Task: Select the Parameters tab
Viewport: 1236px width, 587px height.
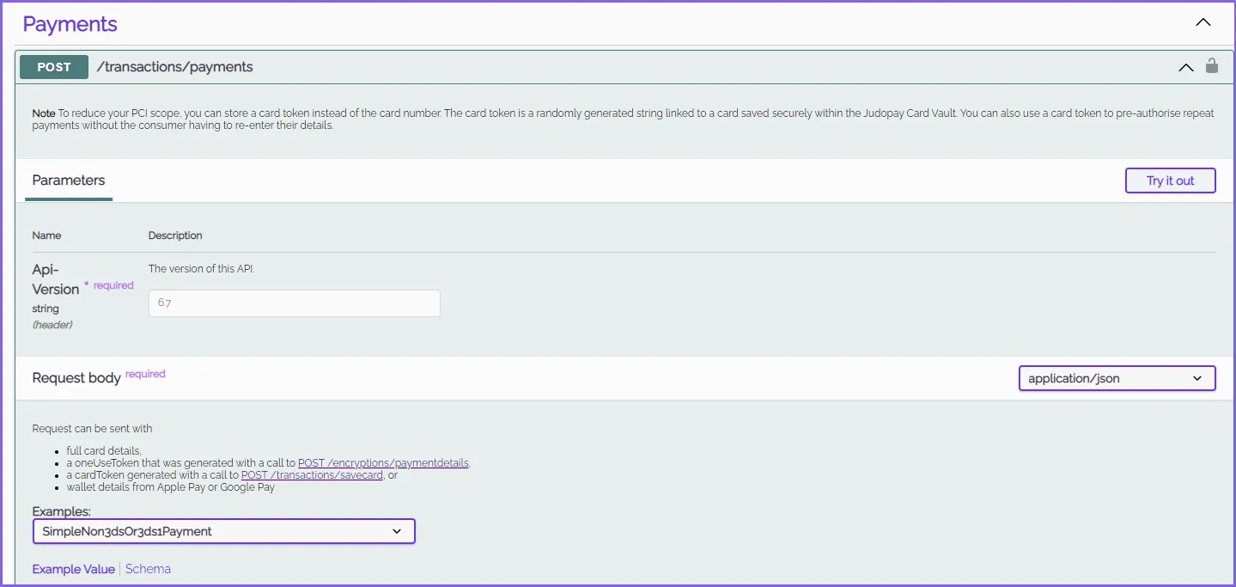Action: point(69,180)
